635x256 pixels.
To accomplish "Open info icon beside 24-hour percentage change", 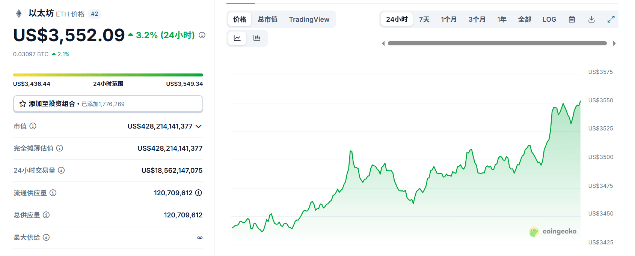I will tap(202, 35).
